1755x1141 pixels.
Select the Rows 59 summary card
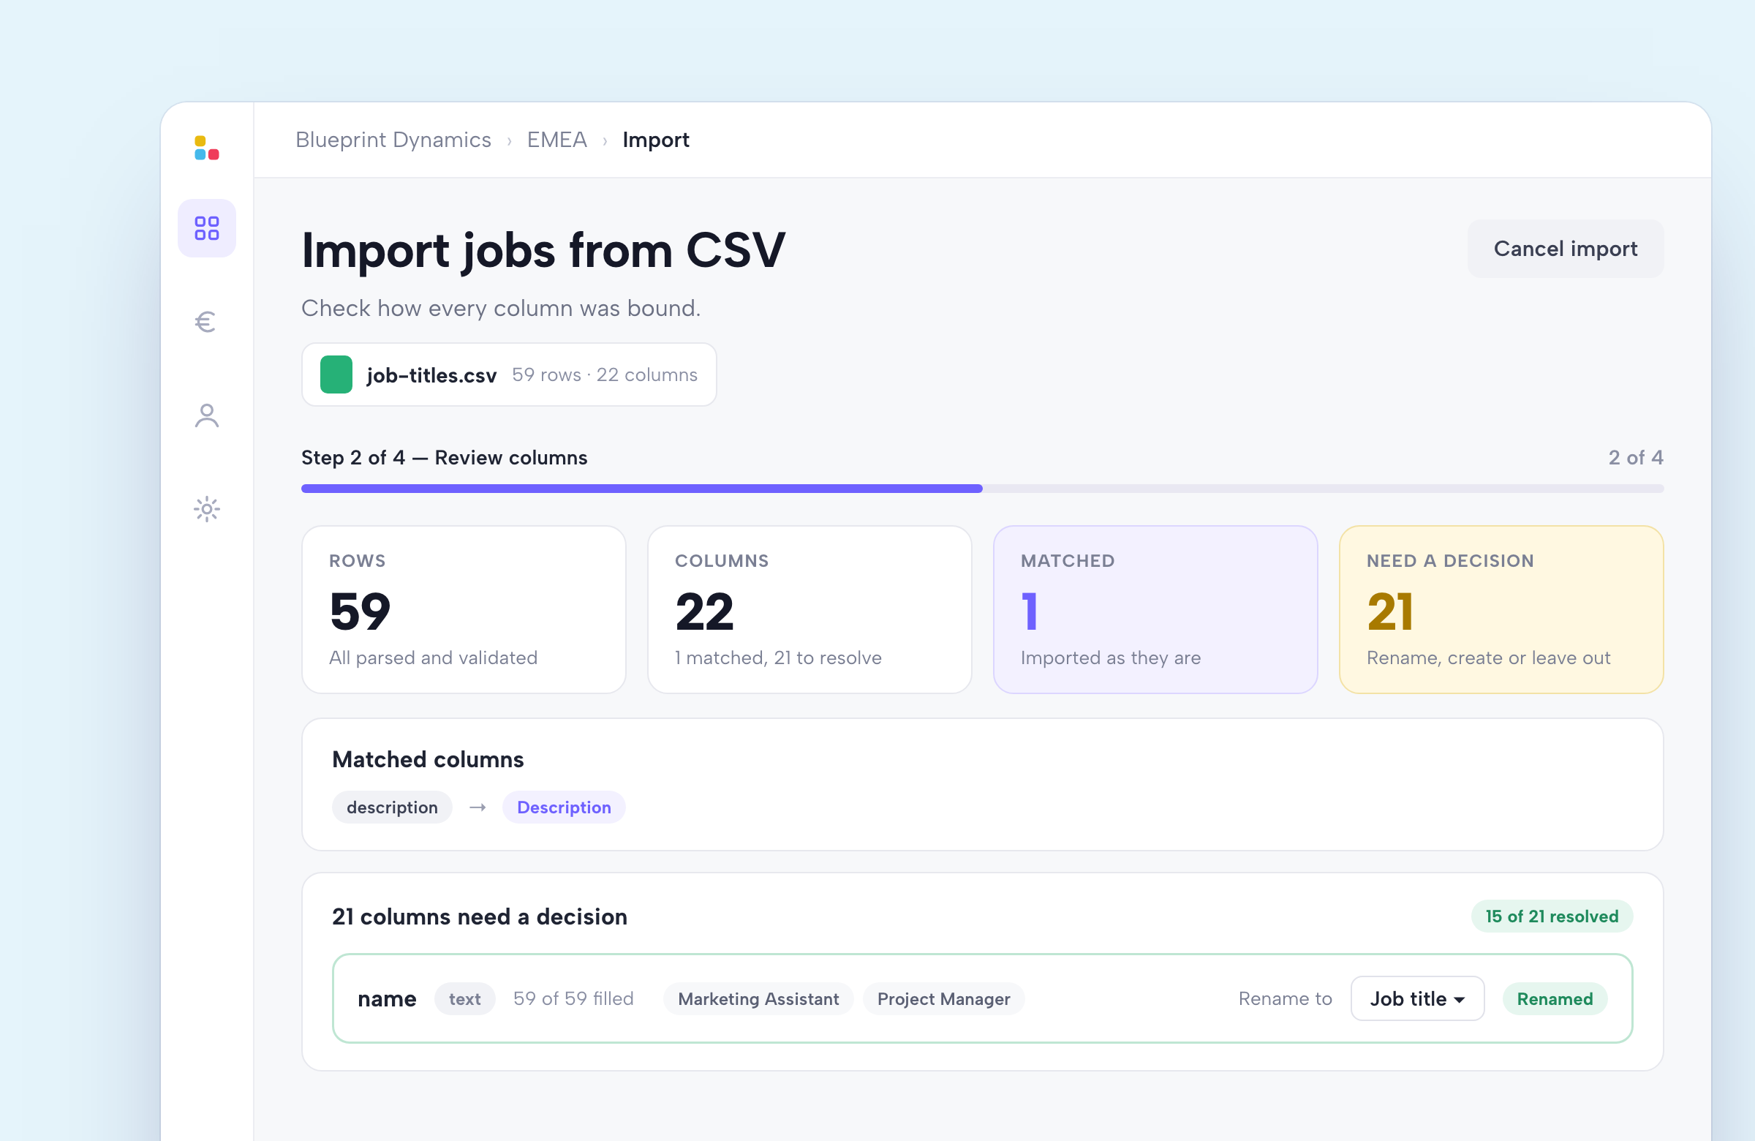(464, 609)
